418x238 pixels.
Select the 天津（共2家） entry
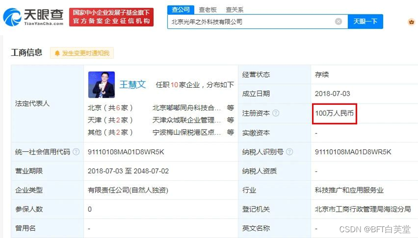110,120
